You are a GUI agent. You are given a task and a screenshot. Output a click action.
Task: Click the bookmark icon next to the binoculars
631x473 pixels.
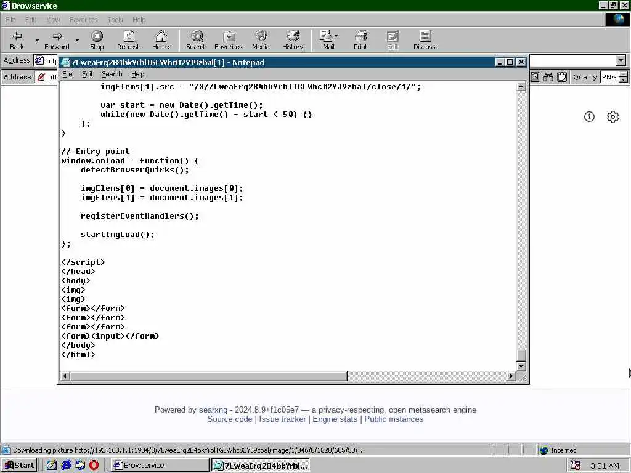pos(535,77)
